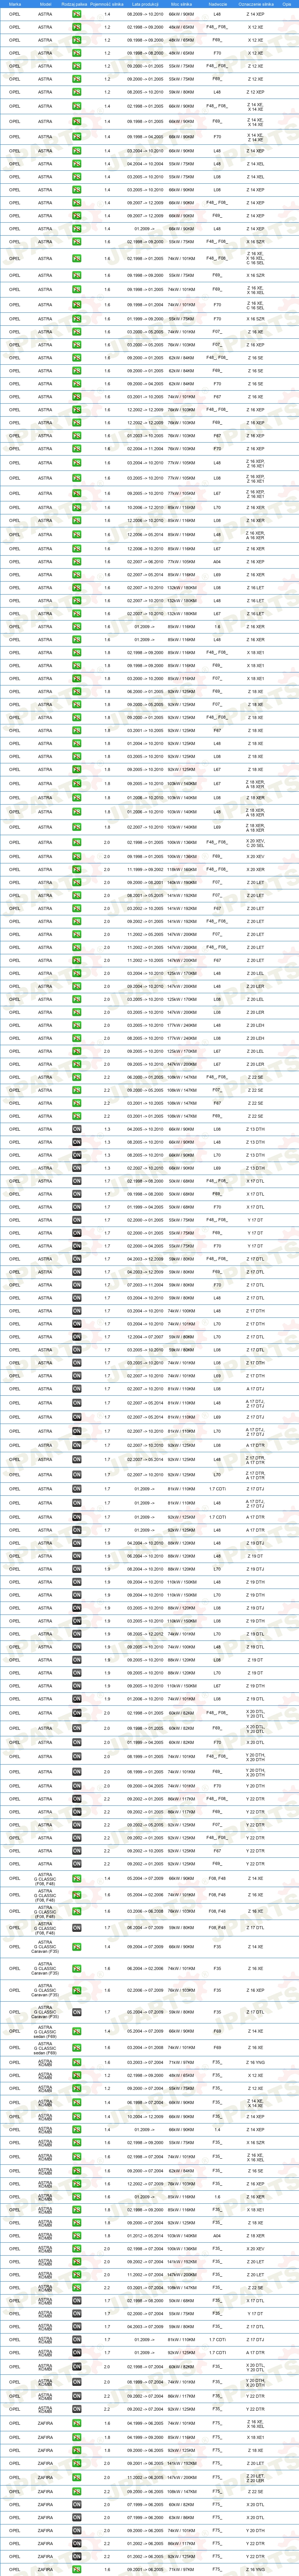299x2576 pixels.
Task: Click the Model column header
Action: pyautogui.click(x=45, y=4)
